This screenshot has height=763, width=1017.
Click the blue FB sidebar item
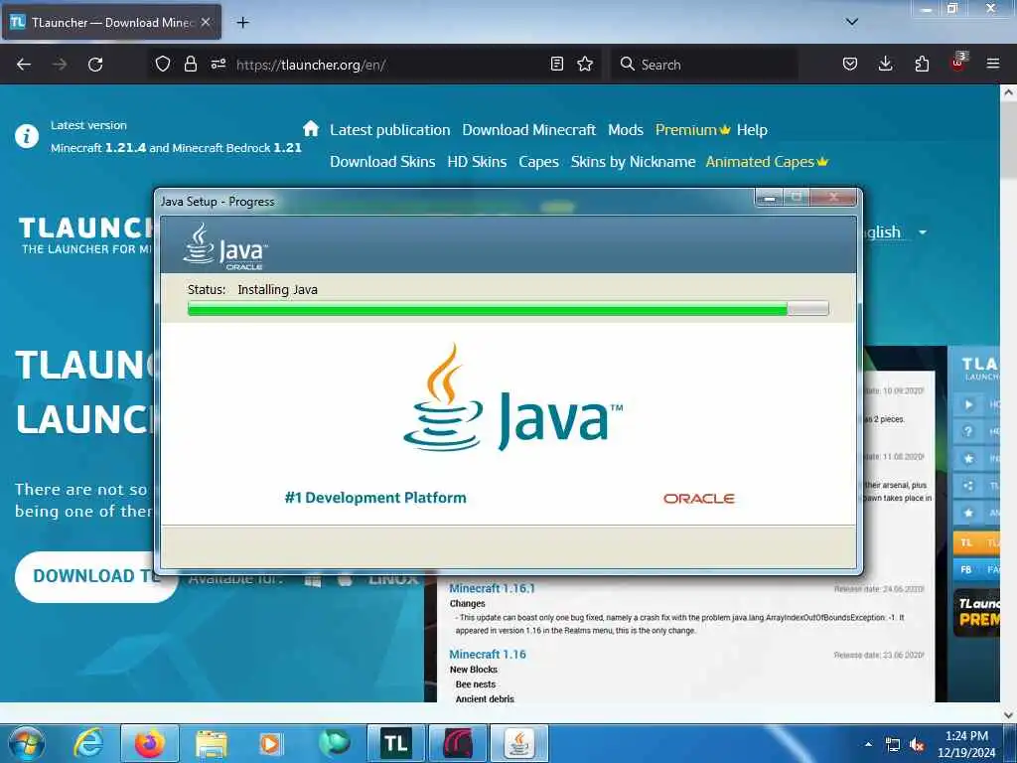coord(976,569)
